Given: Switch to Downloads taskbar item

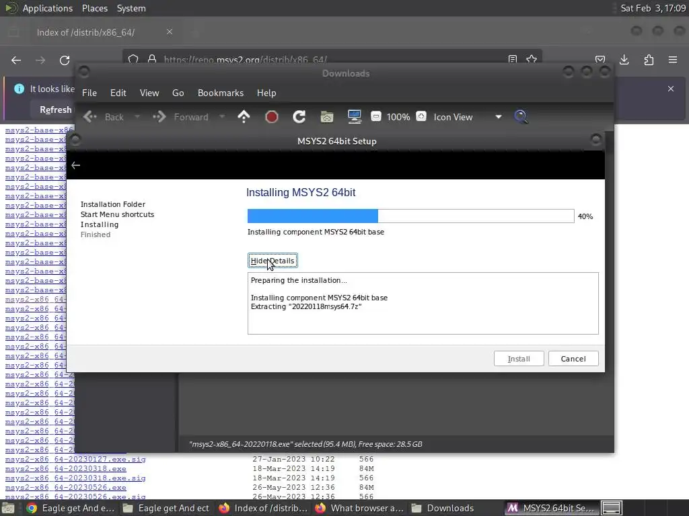Looking at the screenshot, I should point(456,508).
